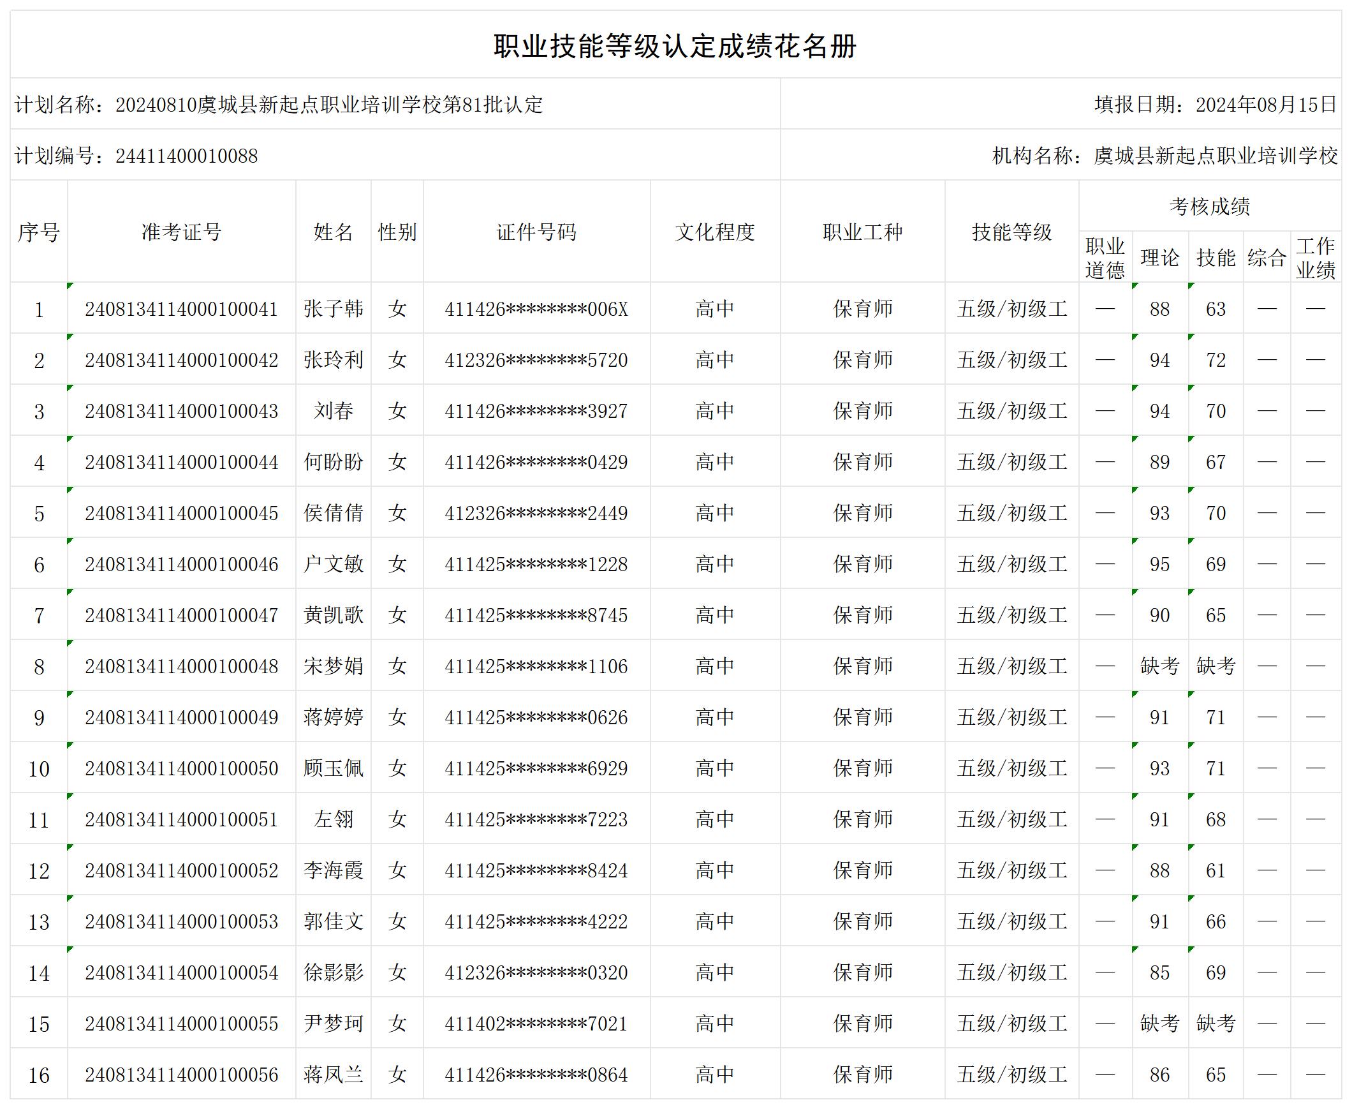Click the 填报日期 2024年08月15日 cell
The height and width of the screenshot is (1109, 1352).
coord(1215,104)
